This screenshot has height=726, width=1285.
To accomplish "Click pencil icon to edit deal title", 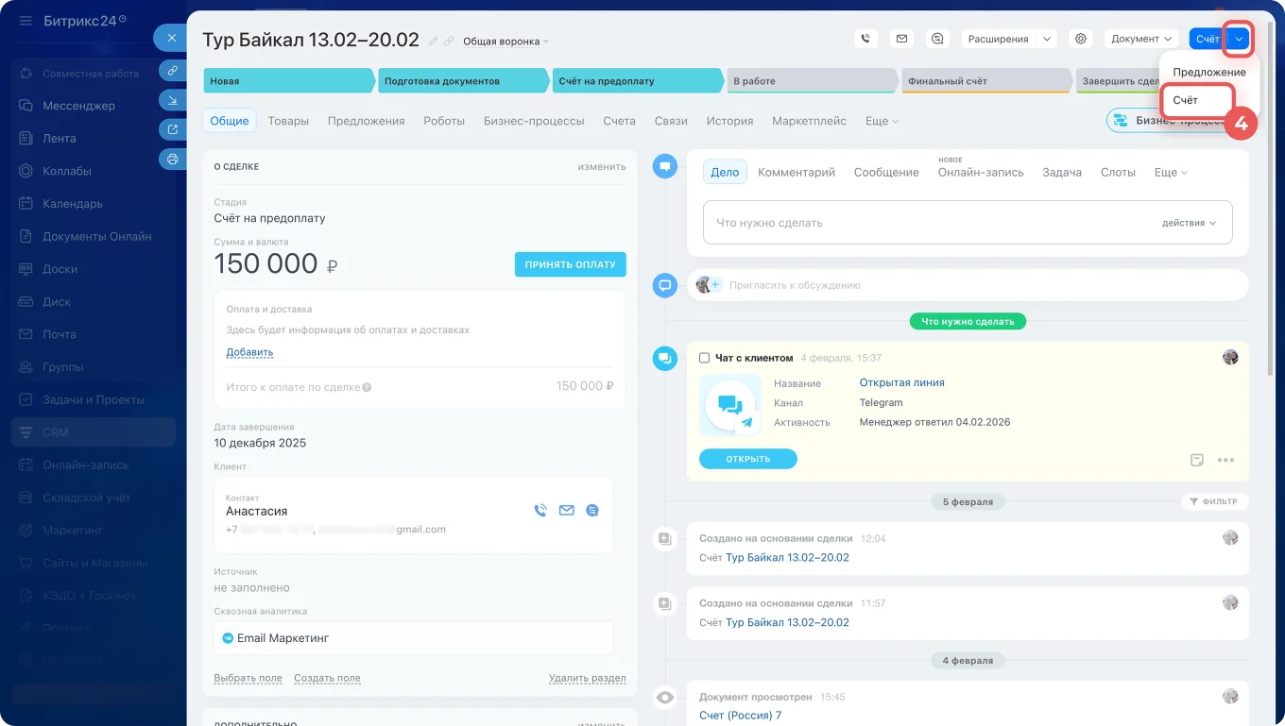I will (x=434, y=41).
